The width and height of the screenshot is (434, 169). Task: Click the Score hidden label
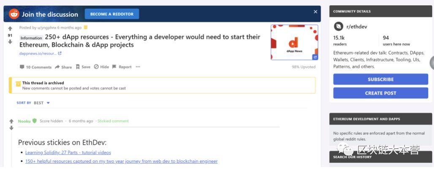(x=51, y=121)
